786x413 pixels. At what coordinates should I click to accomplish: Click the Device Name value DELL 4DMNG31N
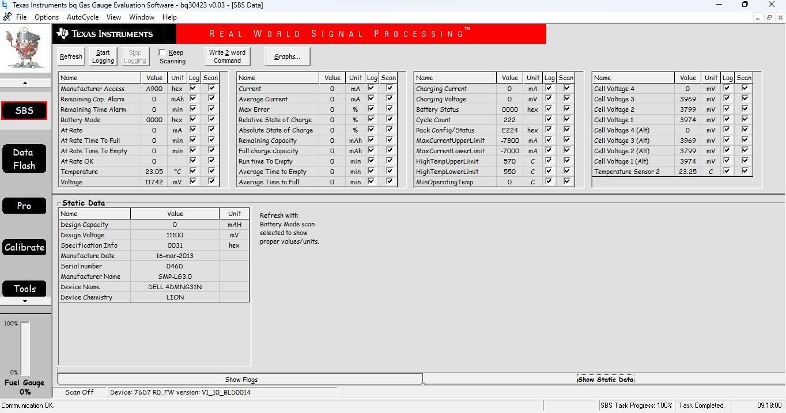tap(175, 287)
